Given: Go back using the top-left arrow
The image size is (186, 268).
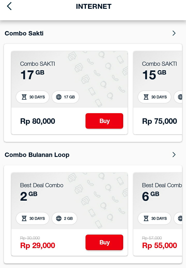Looking at the screenshot, I should pos(9,6).
